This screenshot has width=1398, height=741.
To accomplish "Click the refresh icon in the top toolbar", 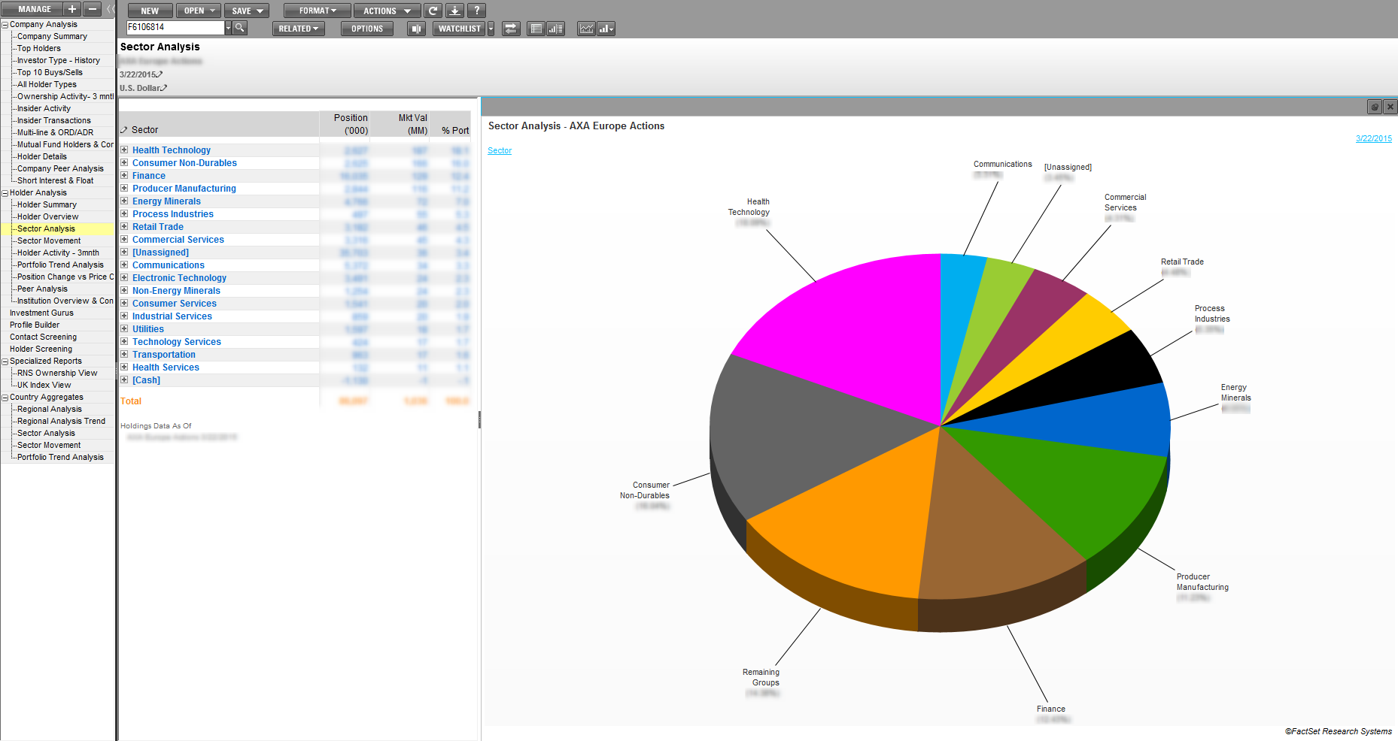I will click(433, 11).
